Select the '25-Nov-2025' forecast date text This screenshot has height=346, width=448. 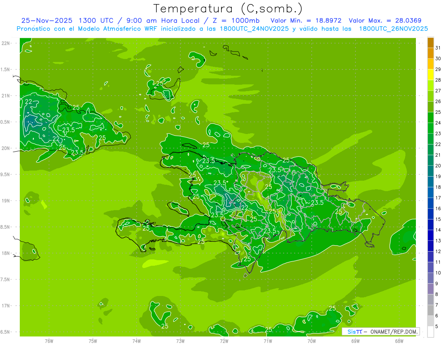coord(47,21)
